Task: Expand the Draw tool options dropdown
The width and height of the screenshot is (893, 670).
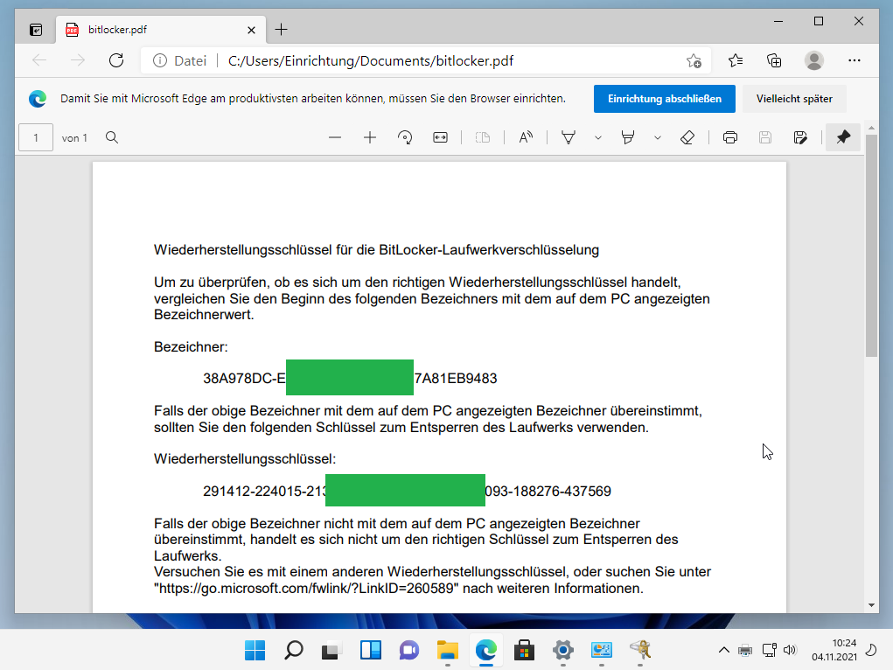Action: [x=598, y=137]
